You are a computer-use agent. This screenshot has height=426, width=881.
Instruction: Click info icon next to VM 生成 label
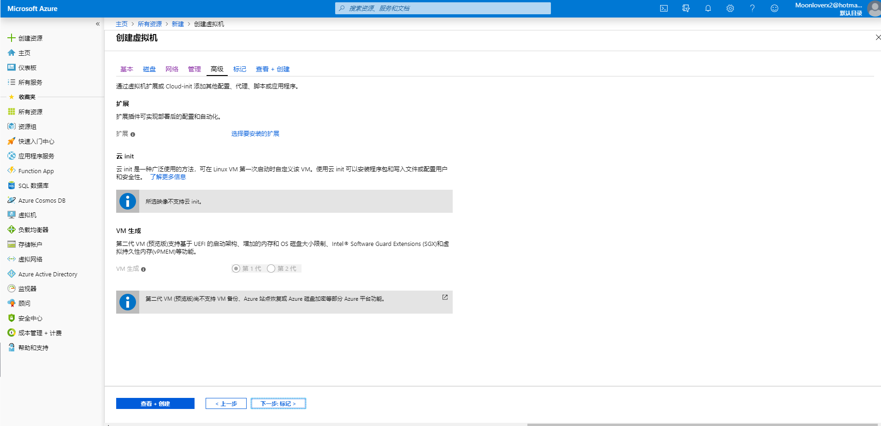(143, 269)
